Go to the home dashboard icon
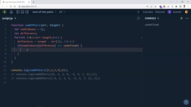 click(11, 12)
